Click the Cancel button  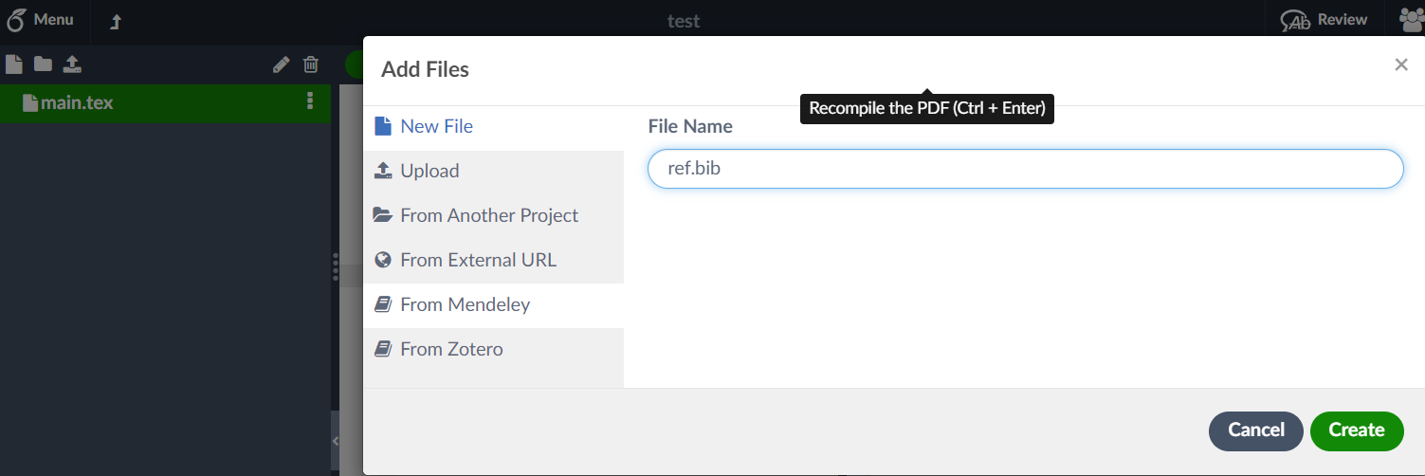tap(1256, 430)
